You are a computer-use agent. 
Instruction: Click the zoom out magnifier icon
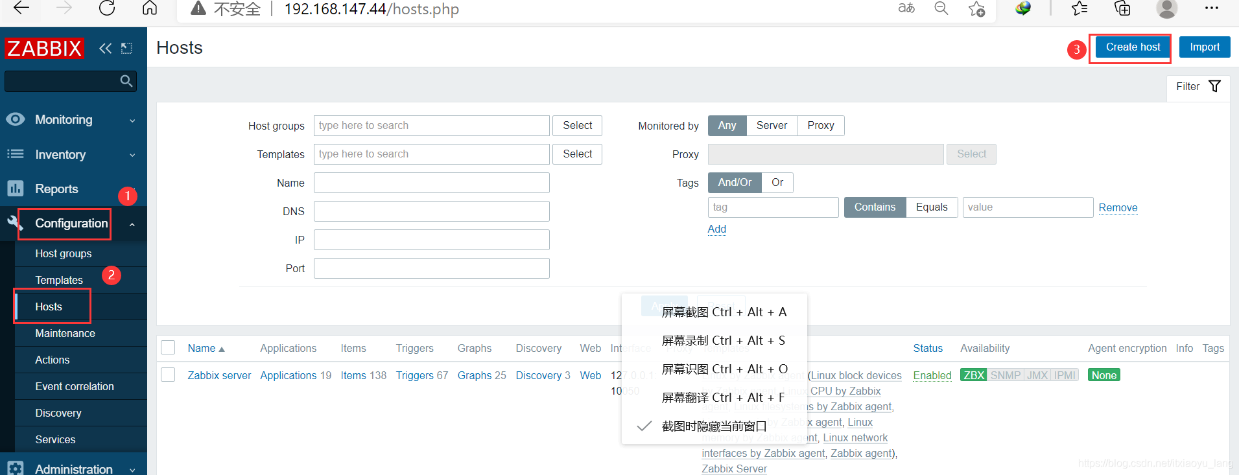pos(941,8)
